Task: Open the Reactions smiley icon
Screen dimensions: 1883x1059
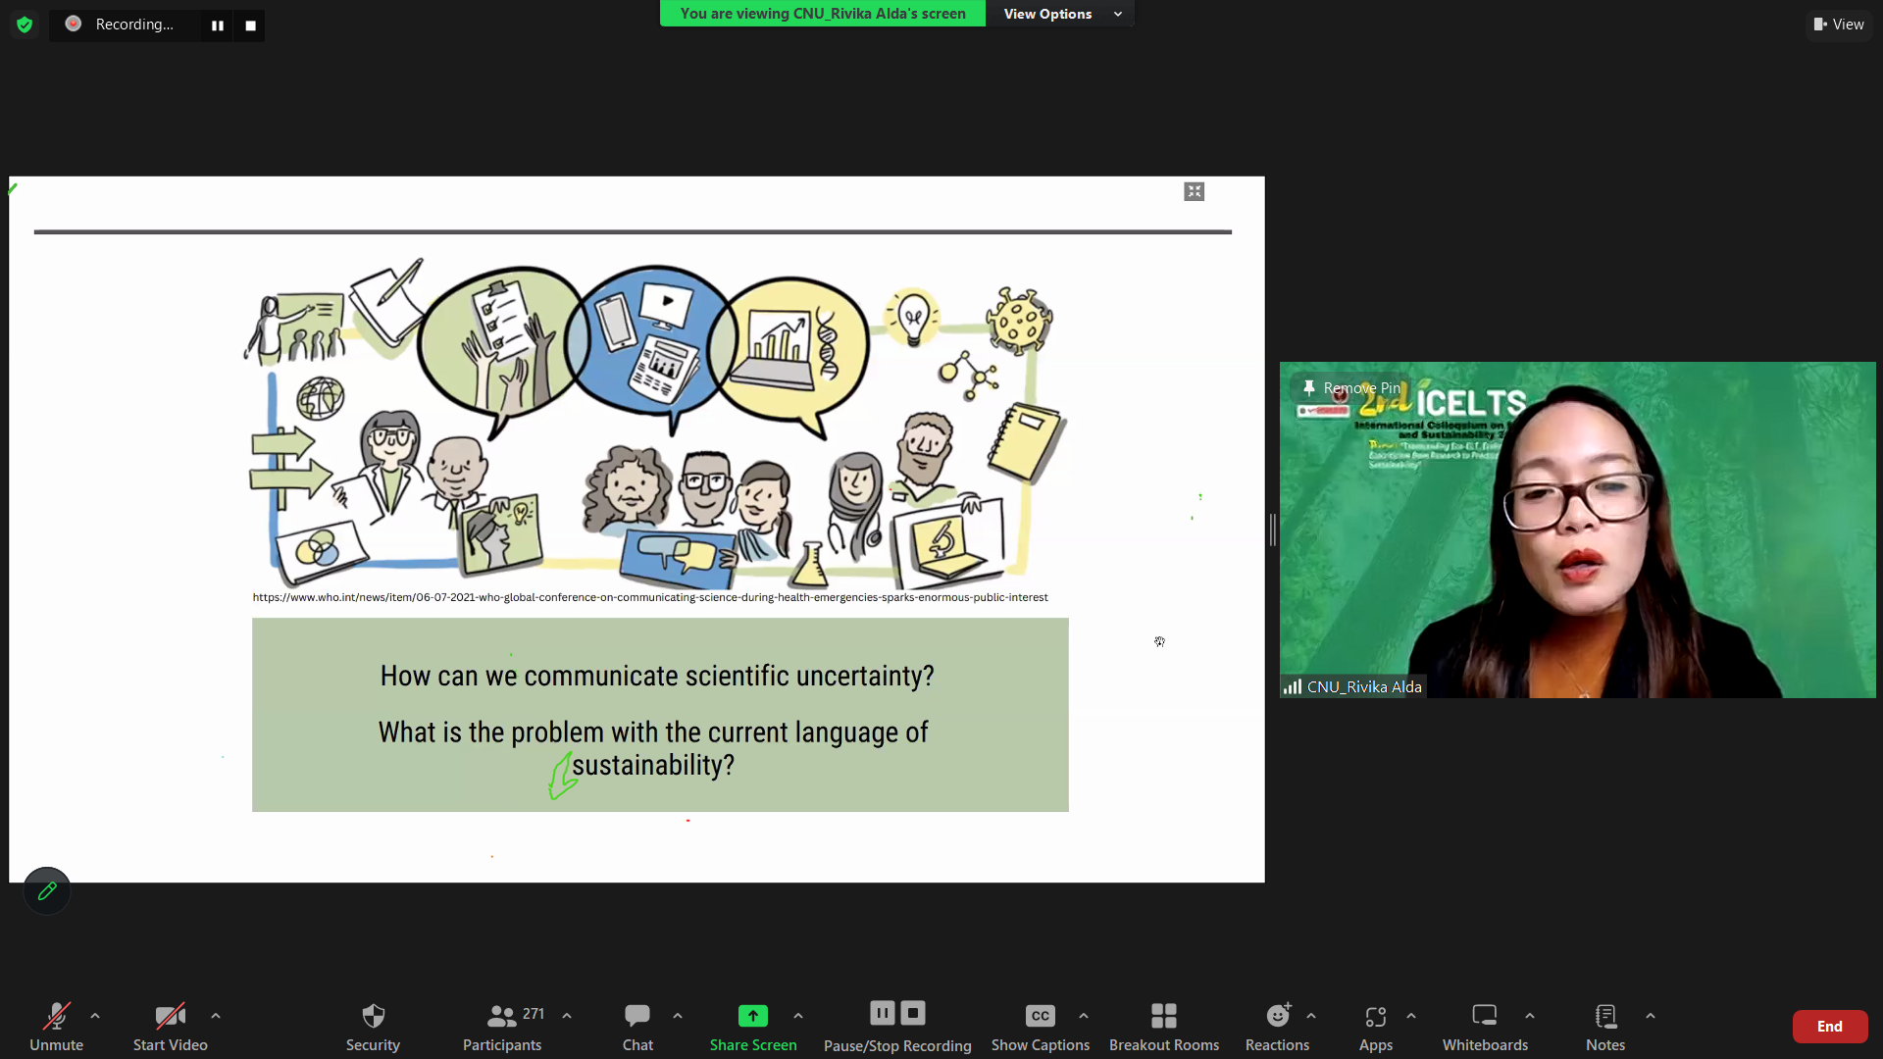Action: click(1278, 1015)
